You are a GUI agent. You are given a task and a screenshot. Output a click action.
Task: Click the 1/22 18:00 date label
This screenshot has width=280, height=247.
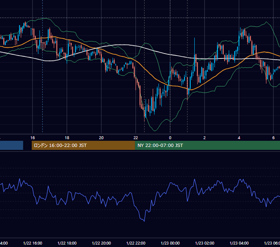pos(67,243)
